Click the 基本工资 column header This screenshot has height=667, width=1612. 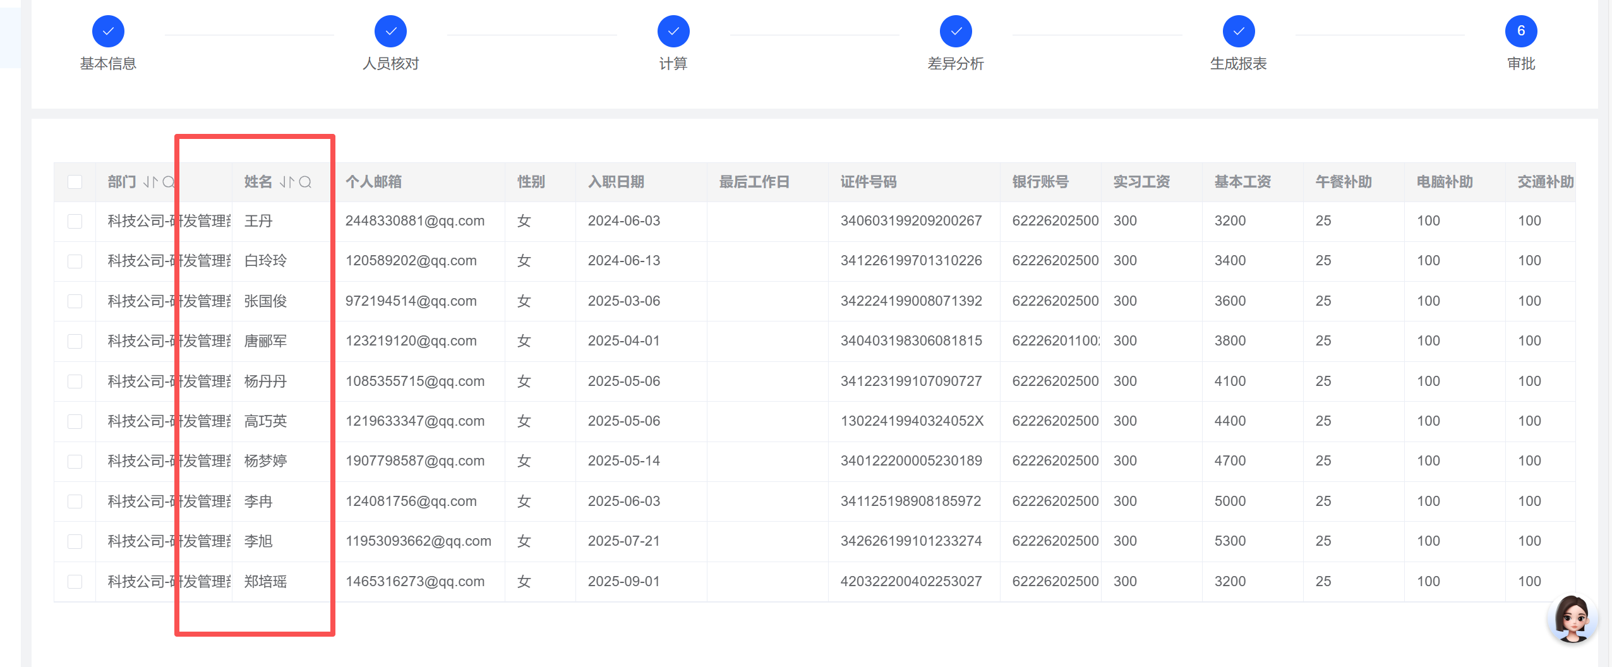[x=1242, y=183]
